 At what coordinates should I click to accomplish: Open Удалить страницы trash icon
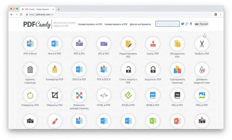(30, 69)
